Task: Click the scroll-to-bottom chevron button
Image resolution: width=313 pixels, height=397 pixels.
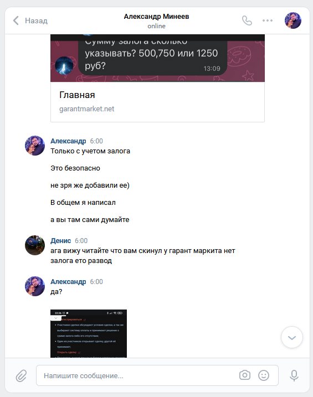Action: click(292, 337)
